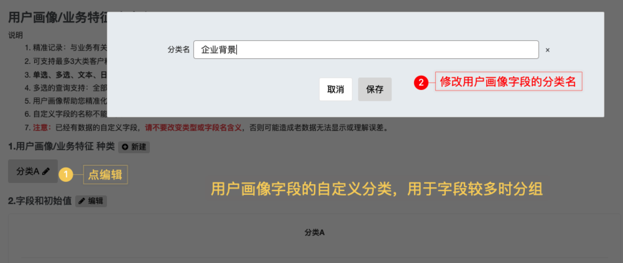
Task: Click the clear × icon beside 分类名 field
Action: [547, 50]
